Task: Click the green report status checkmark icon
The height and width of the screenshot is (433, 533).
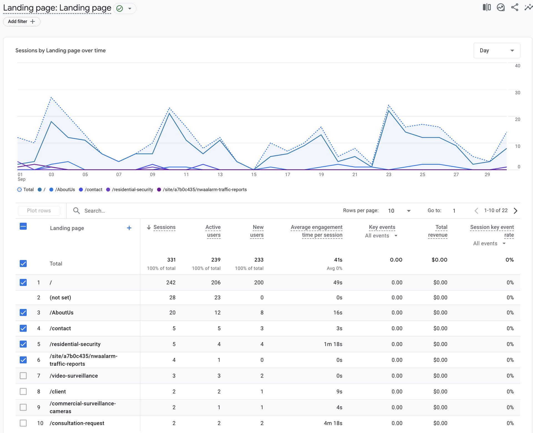Action: (x=120, y=9)
